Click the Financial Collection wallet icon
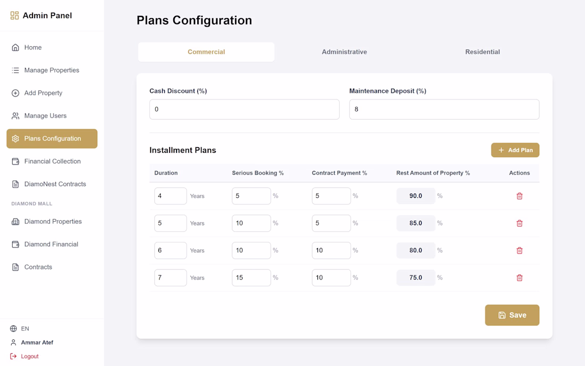Viewport: 585px width, 366px height. [15, 161]
